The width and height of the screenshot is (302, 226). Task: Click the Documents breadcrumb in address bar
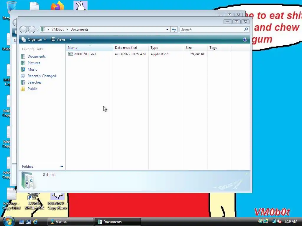[79, 29]
